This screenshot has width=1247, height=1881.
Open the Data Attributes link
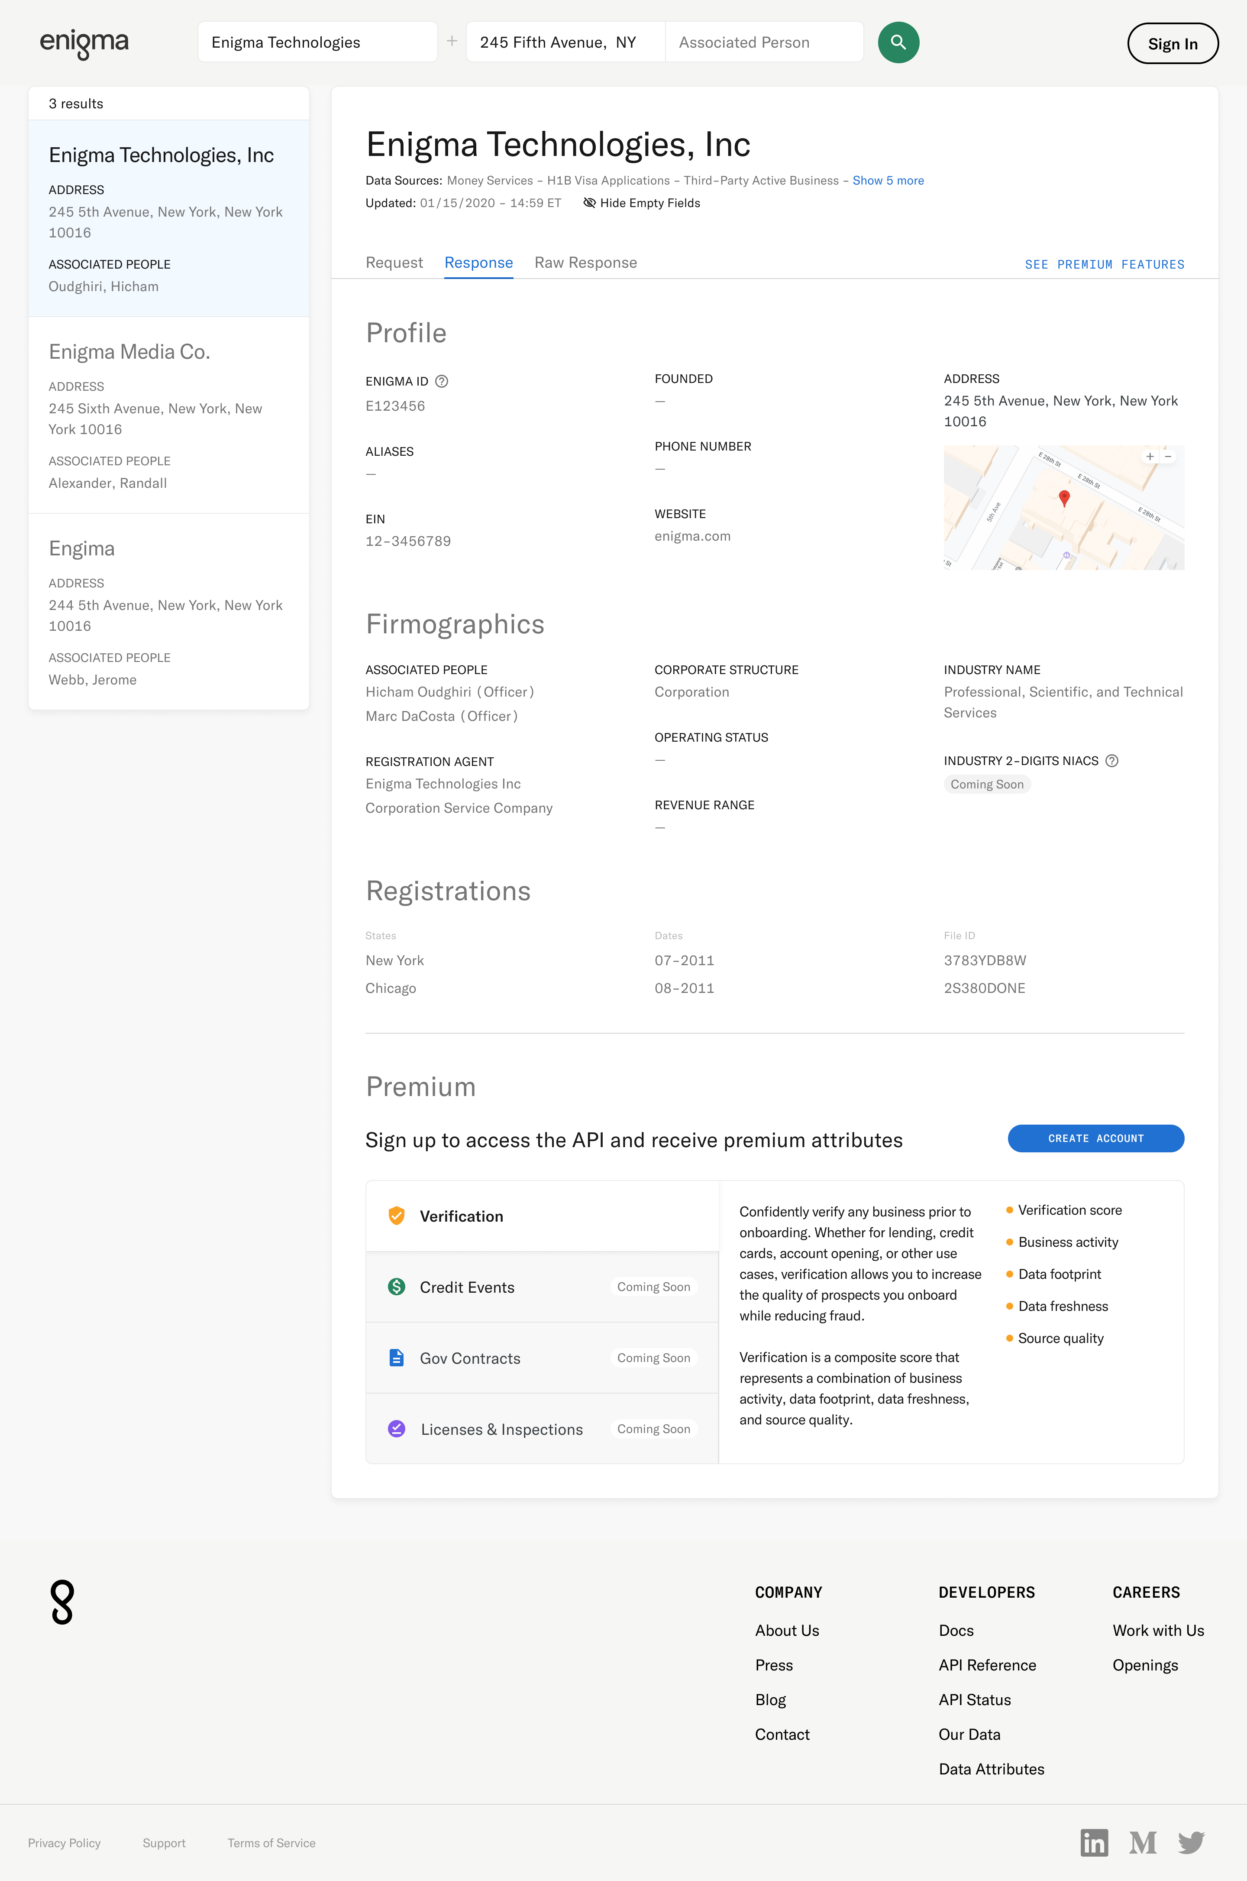991,1769
